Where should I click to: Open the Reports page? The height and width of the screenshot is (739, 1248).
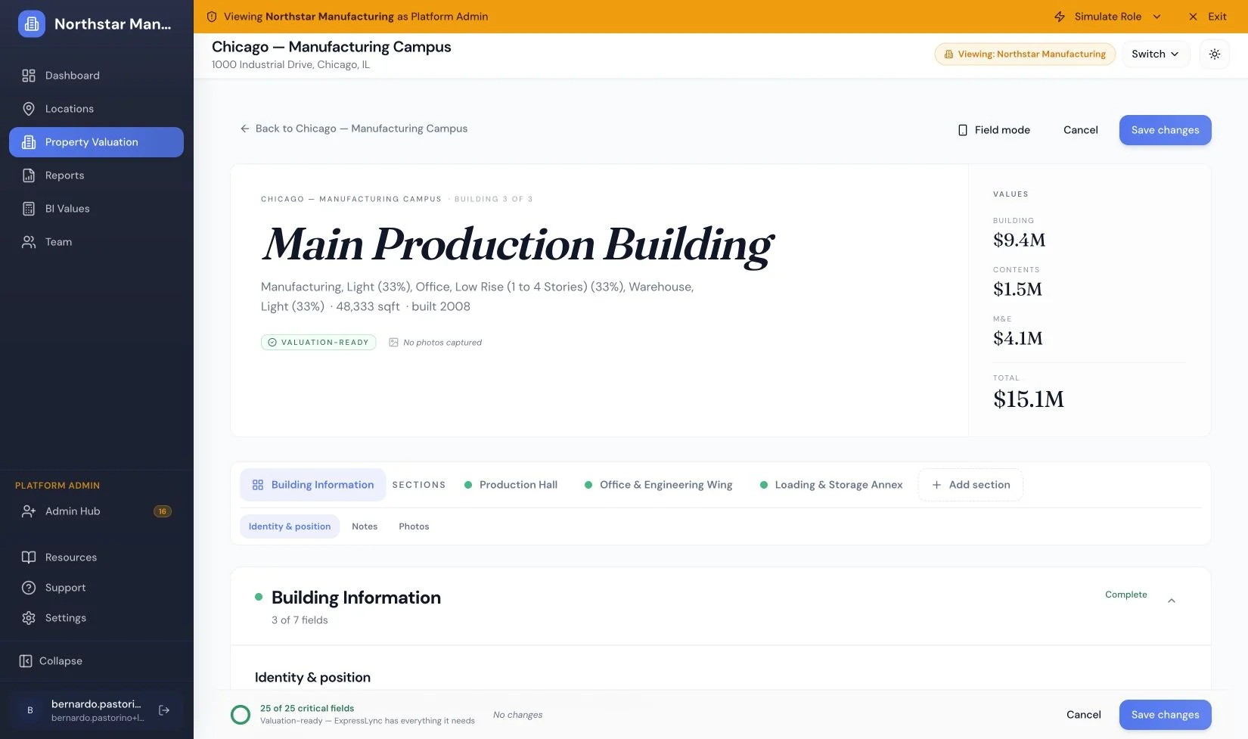(96, 175)
